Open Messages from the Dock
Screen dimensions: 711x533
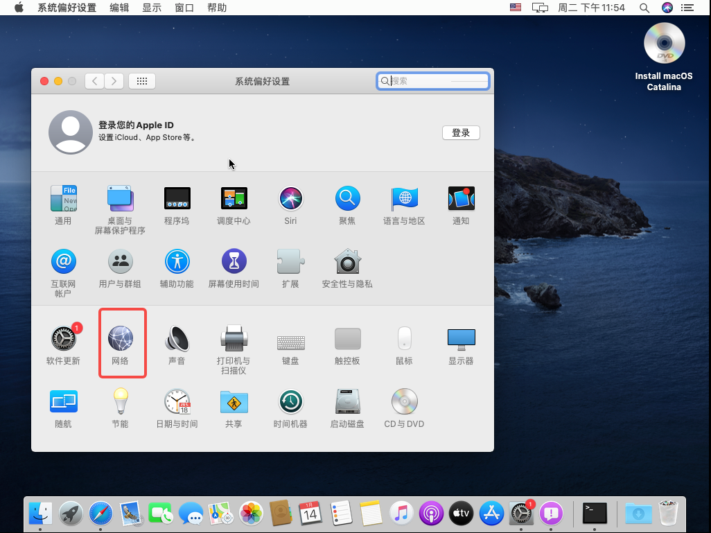pyautogui.click(x=191, y=514)
